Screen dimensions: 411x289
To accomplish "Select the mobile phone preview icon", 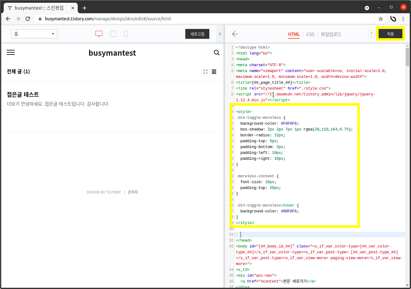I will (126, 34).
